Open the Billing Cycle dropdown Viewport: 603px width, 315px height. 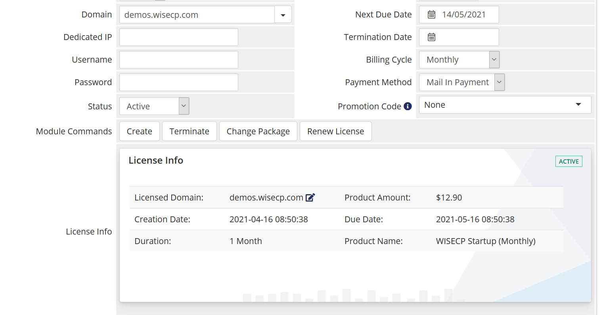click(x=459, y=60)
